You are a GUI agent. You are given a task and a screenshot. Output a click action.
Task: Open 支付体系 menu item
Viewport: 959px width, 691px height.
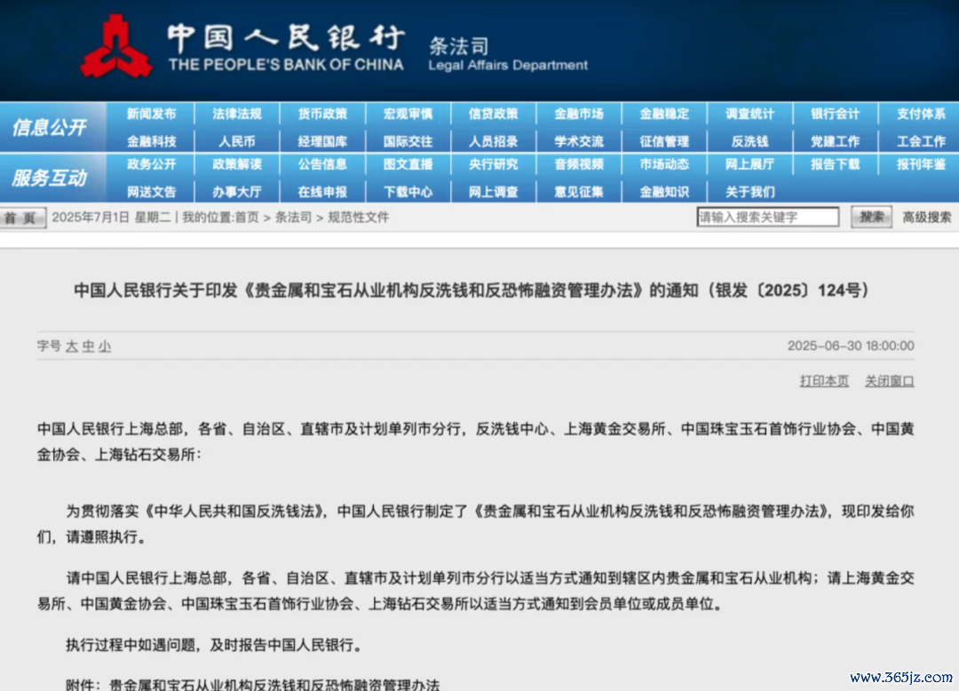click(921, 114)
